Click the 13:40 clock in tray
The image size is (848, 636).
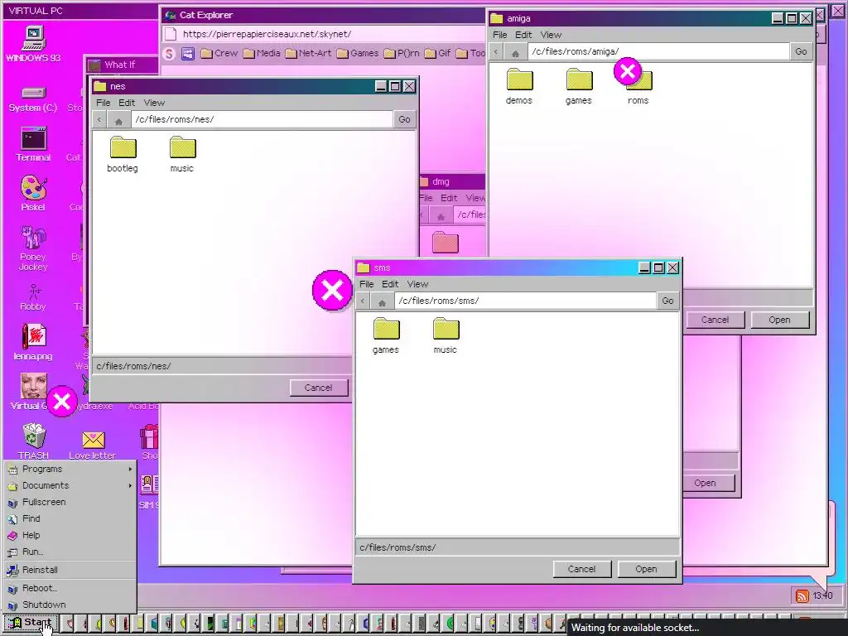click(x=822, y=595)
